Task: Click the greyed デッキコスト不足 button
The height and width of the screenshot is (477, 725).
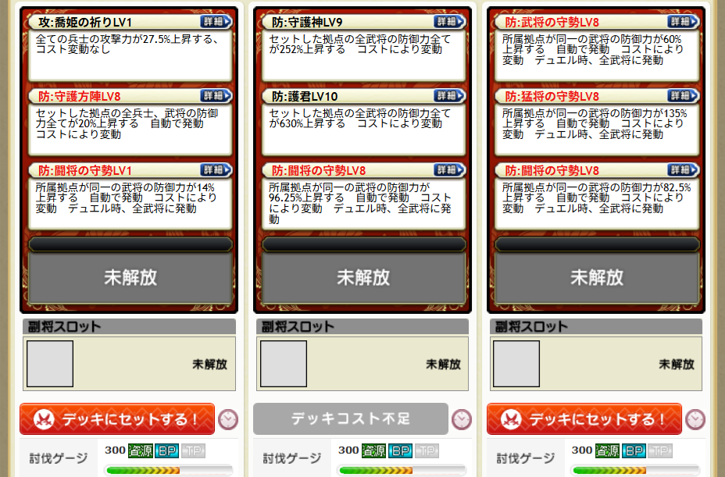Action: pyautogui.click(x=351, y=418)
